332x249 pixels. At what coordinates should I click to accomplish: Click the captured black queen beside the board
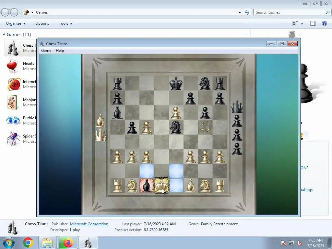(237, 106)
